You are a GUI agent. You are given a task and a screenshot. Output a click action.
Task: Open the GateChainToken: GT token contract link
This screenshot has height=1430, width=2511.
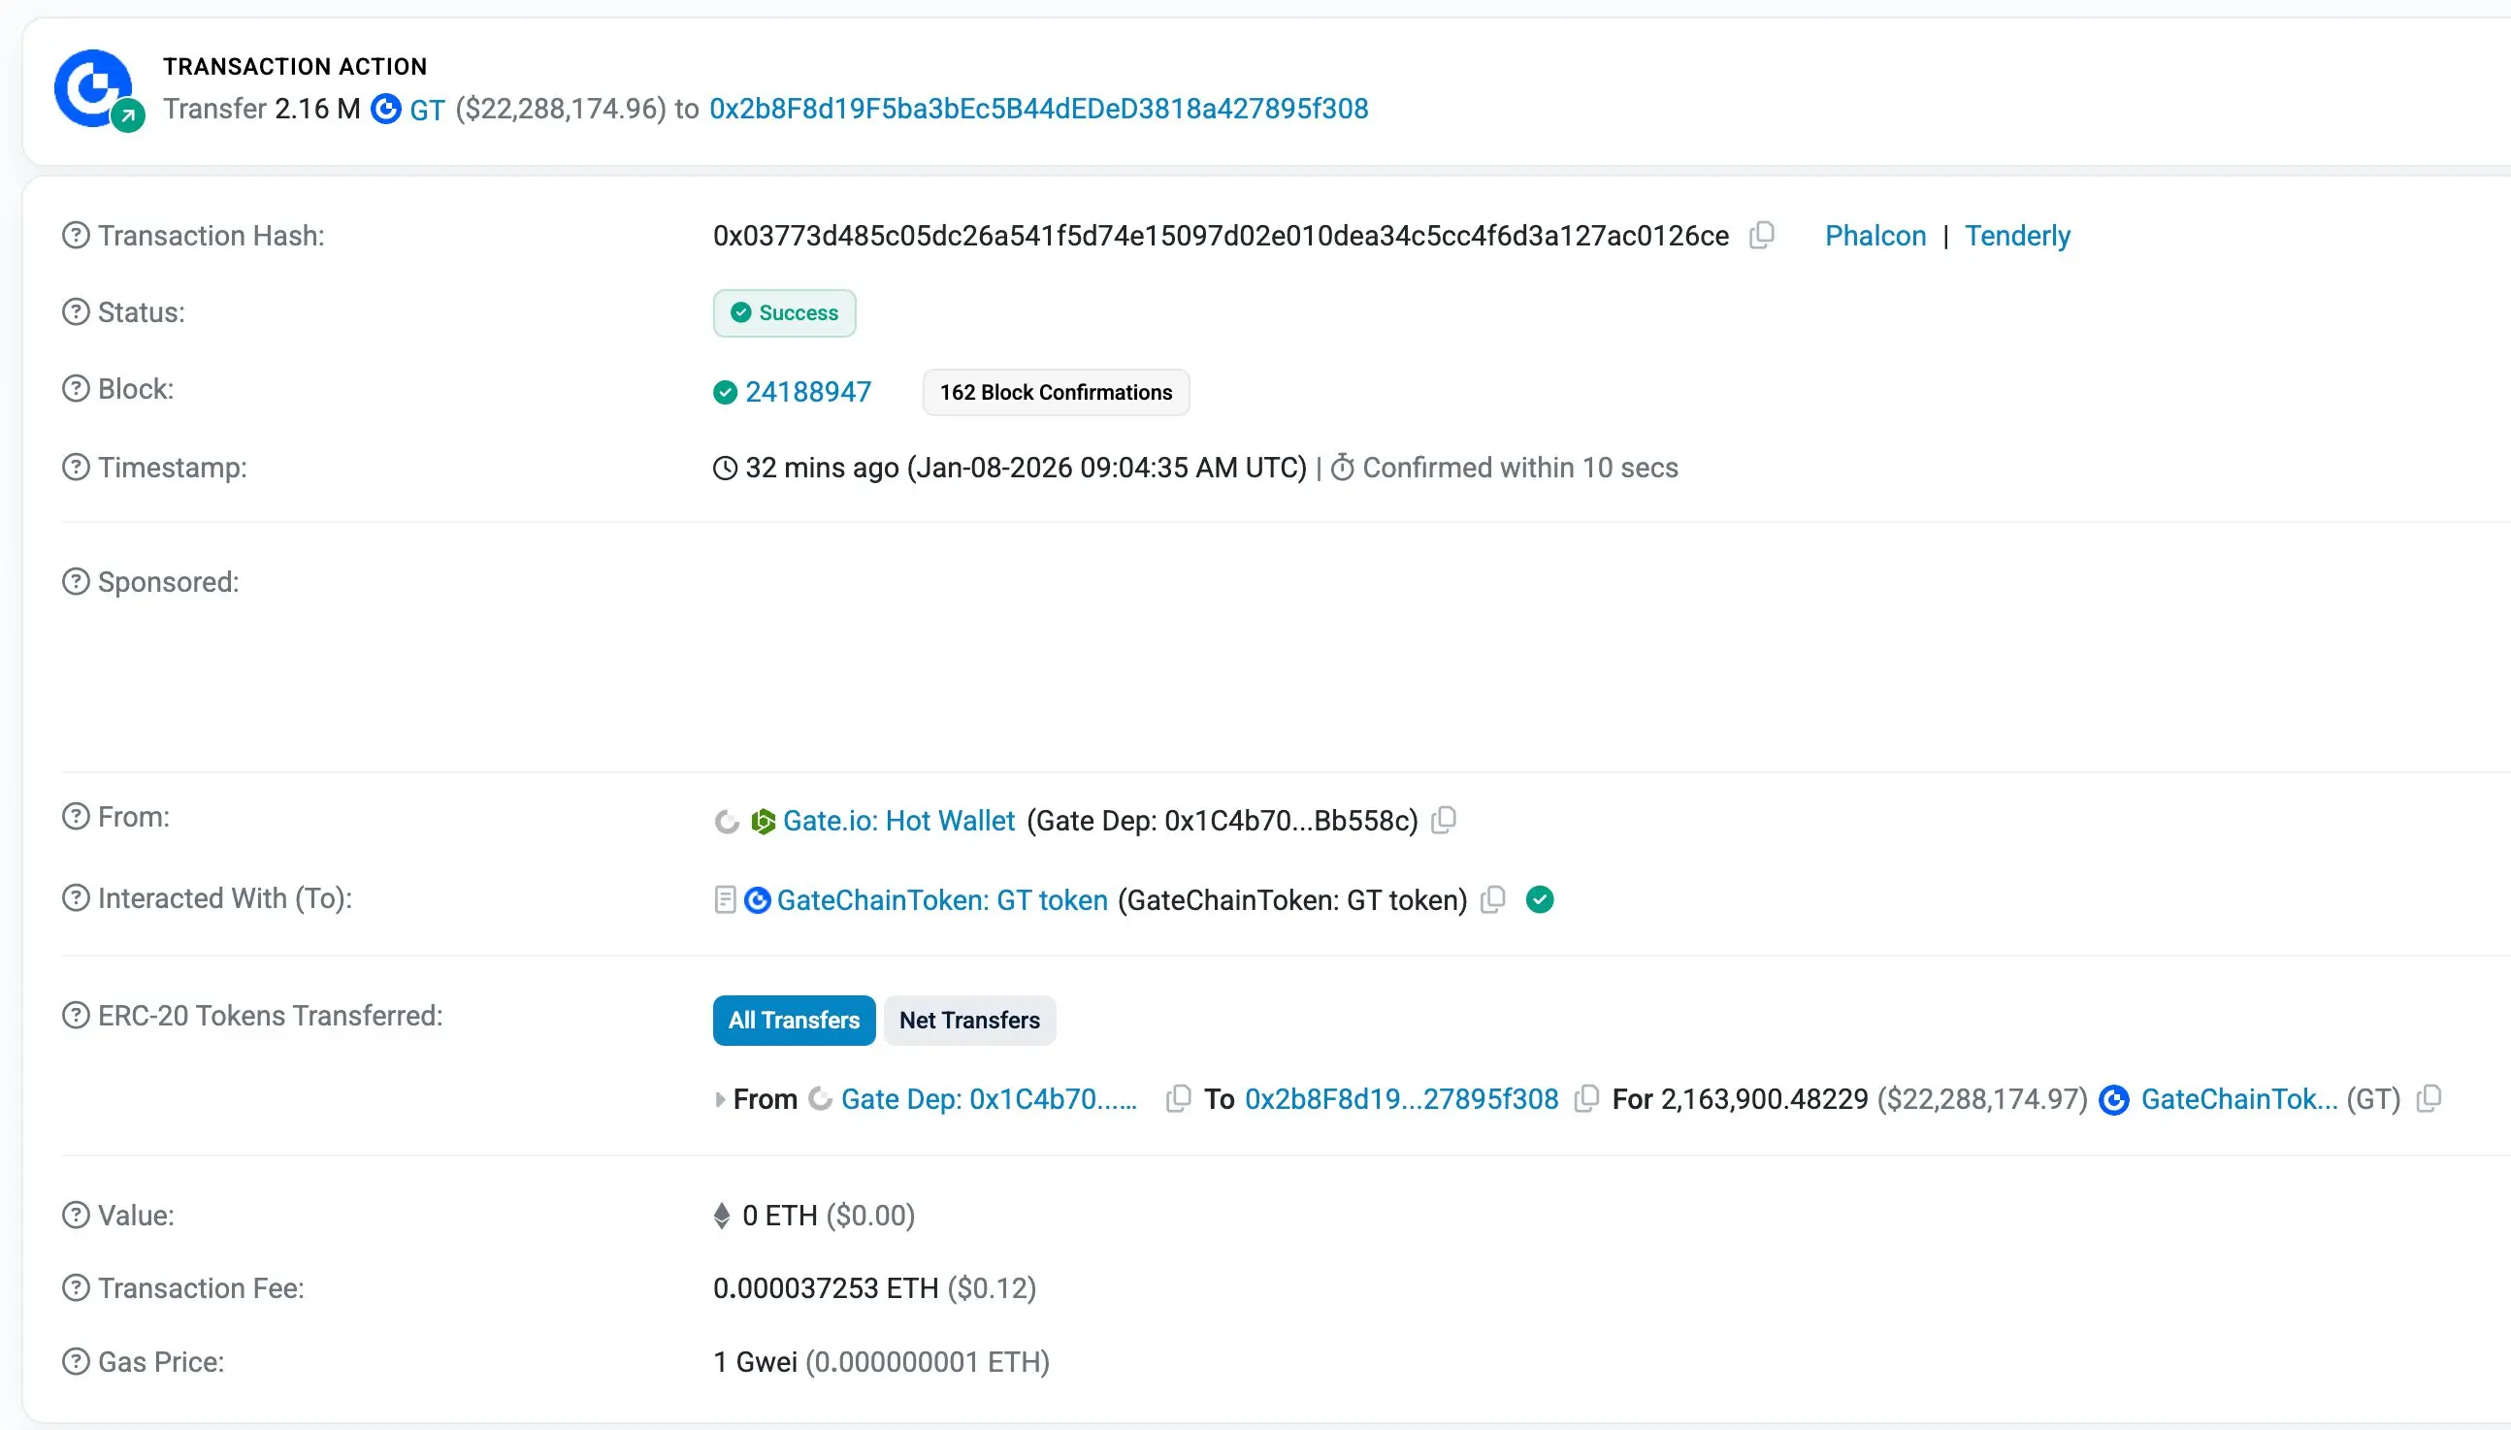(x=942, y=900)
